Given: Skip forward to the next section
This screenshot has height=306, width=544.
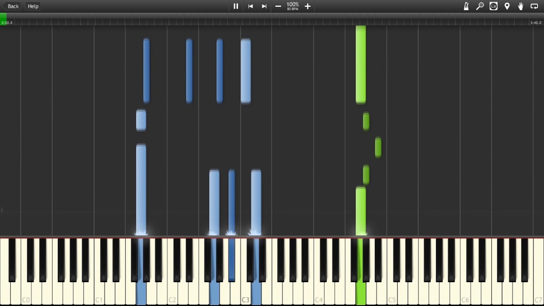Looking at the screenshot, I should [x=264, y=6].
